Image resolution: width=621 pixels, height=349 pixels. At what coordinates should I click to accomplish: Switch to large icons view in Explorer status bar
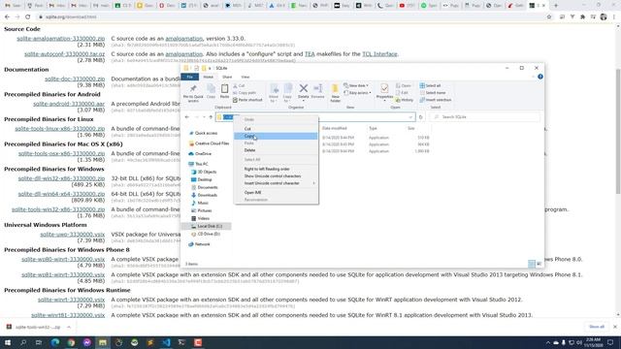[539, 264]
